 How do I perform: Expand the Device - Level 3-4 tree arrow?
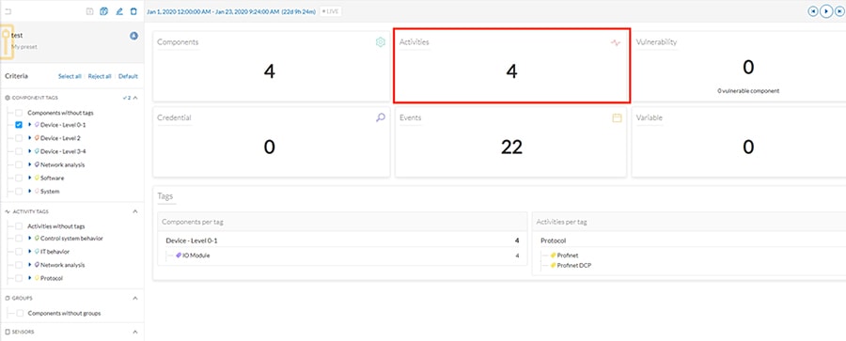(x=30, y=151)
